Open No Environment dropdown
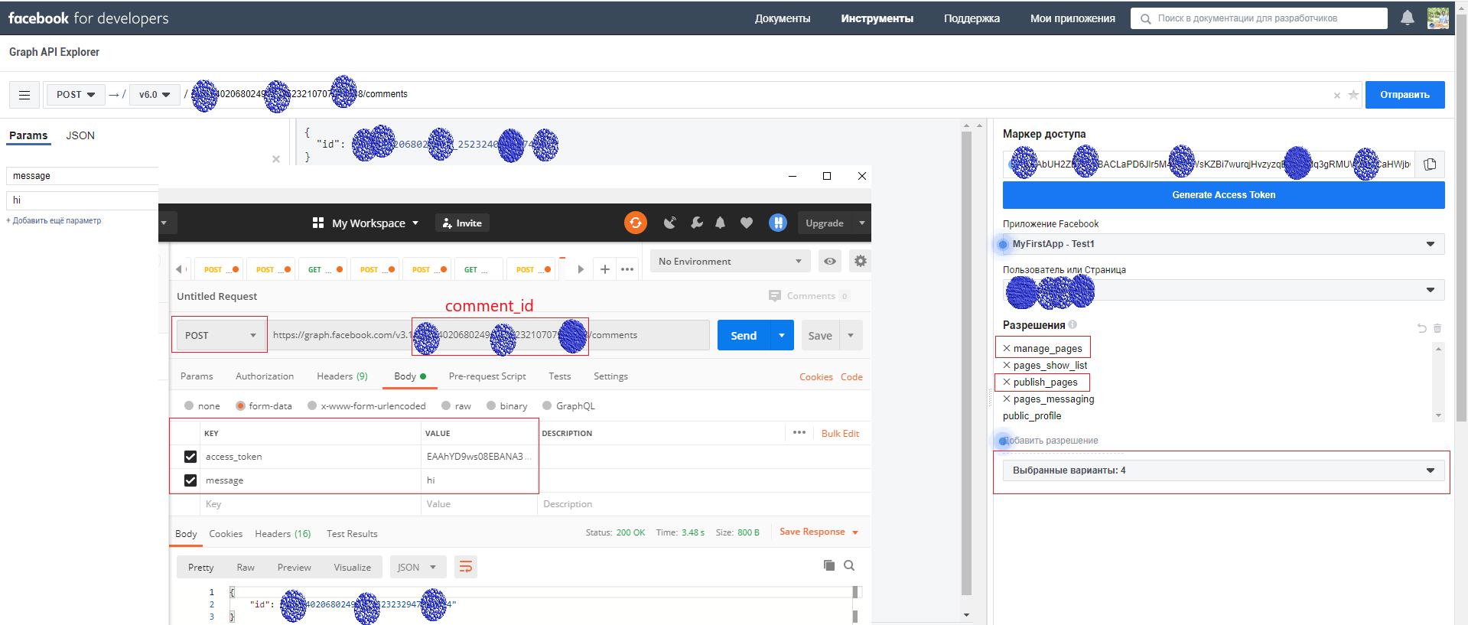 (731, 261)
